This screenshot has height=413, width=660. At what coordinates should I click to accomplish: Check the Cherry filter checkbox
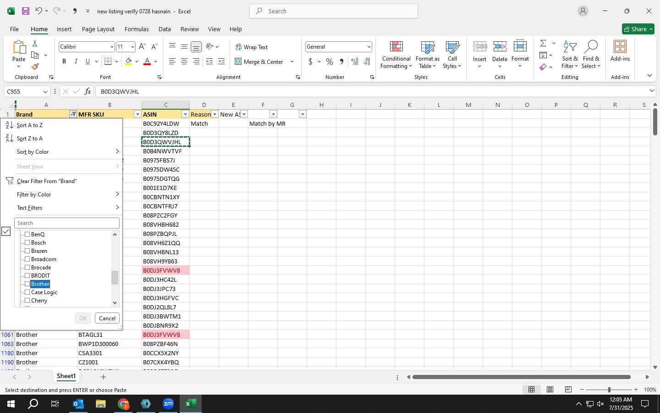tap(27, 301)
